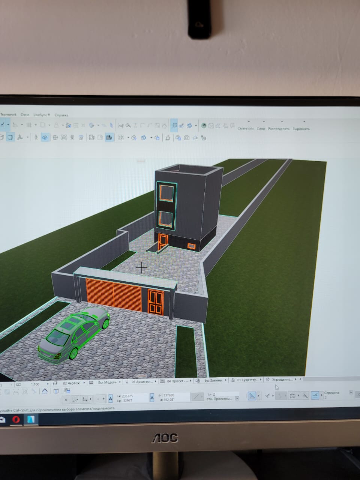This screenshot has width=360, height=480.
Task: Select the walking figure explore icon
Action: pyautogui.click(x=36, y=138)
